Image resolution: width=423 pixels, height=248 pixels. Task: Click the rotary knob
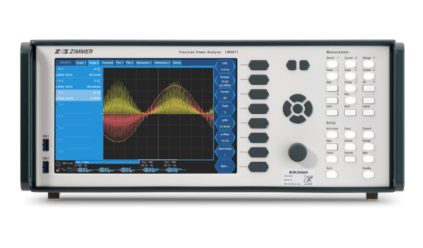tap(296, 153)
